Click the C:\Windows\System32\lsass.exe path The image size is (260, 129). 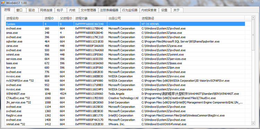coord(162,63)
